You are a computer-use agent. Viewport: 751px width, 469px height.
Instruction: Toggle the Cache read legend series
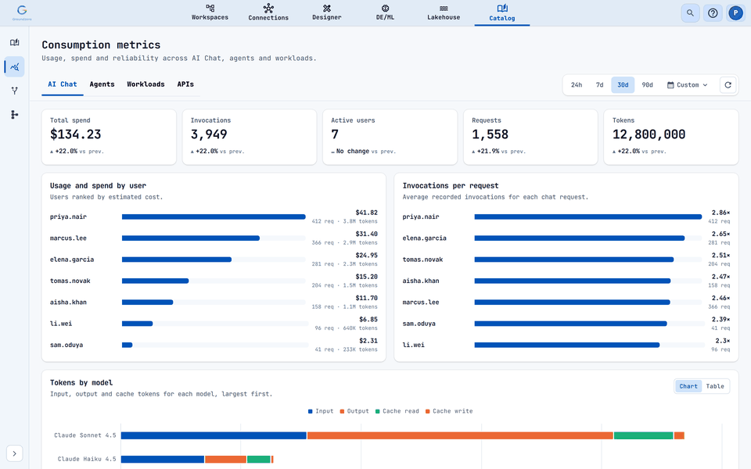click(397, 411)
